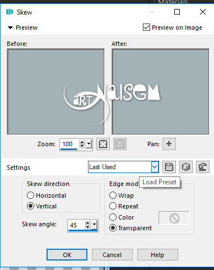
Task: Click the Reset to Default arrow icon
Action: [x=203, y=167]
